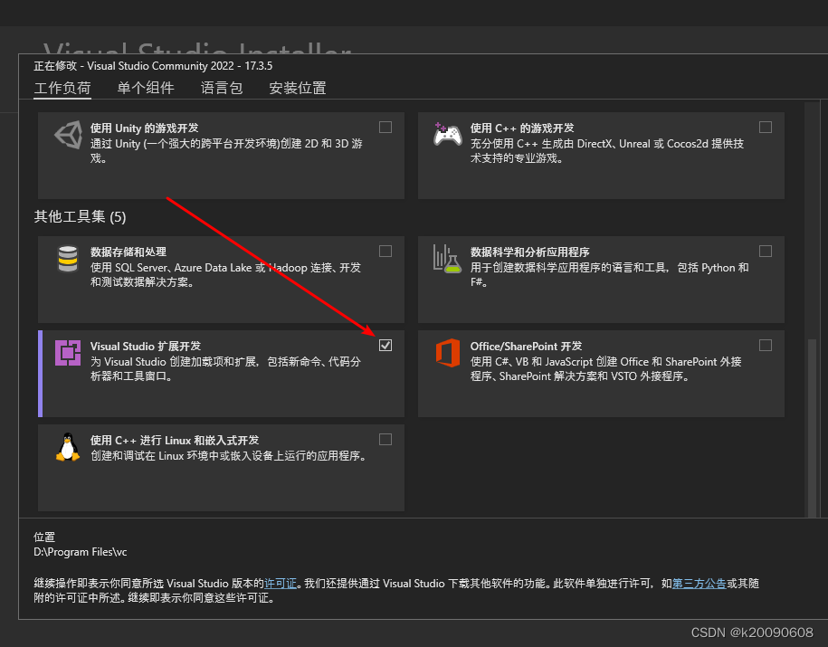Switch to the 安装位置 tab
The height and width of the screenshot is (647, 828).
pyautogui.click(x=299, y=88)
